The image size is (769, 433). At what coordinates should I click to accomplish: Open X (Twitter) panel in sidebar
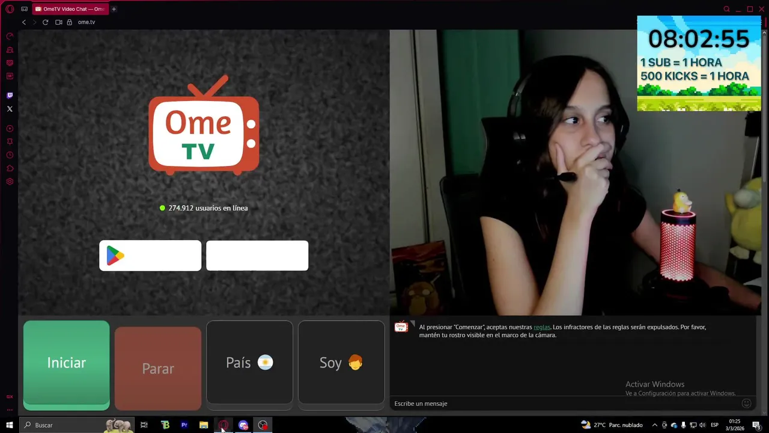click(10, 109)
